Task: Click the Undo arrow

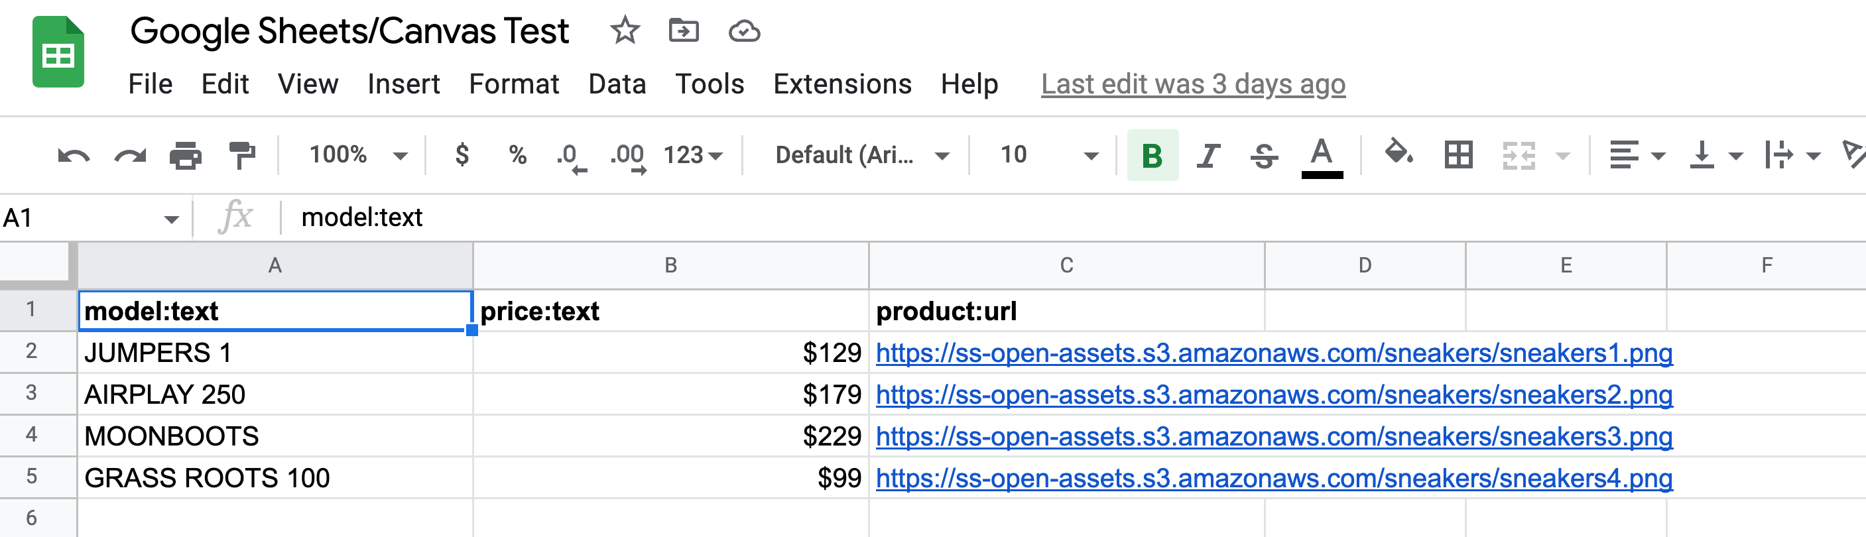Action: coord(73,155)
